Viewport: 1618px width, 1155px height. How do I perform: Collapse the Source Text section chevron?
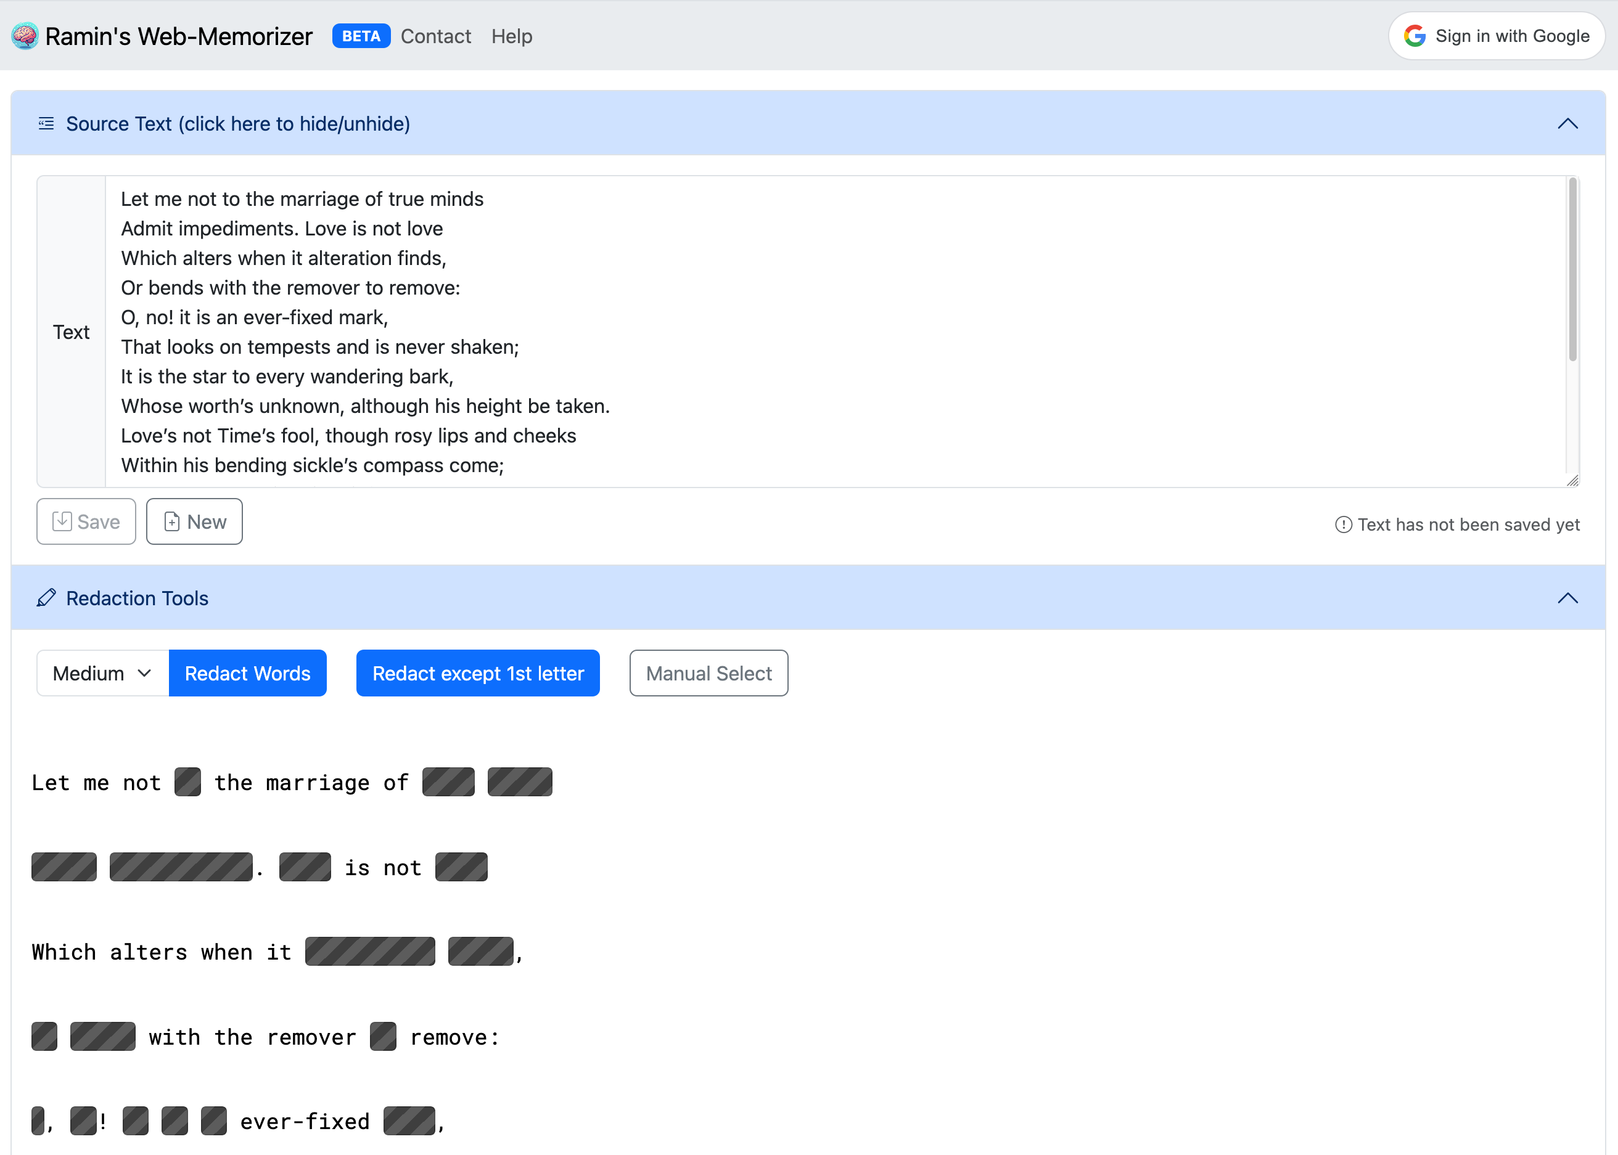1567,124
